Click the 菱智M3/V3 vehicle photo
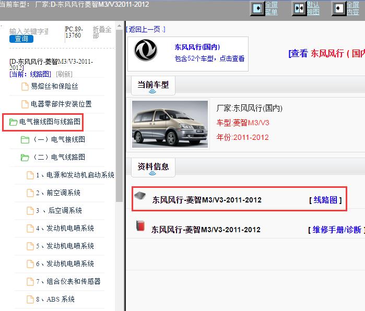365x311 pixels. point(170,124)
